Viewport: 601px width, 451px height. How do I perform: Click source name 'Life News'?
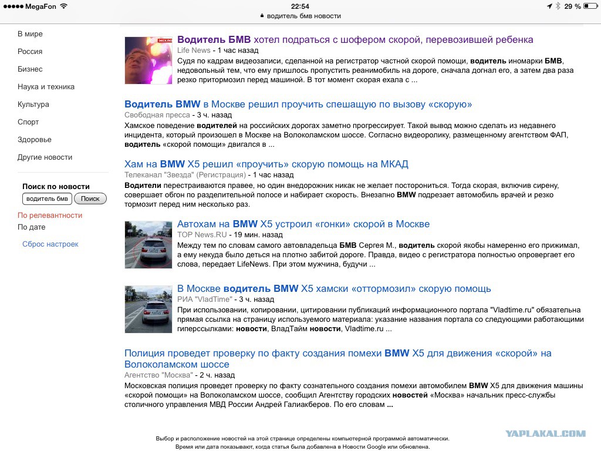[x=194, y=51]
